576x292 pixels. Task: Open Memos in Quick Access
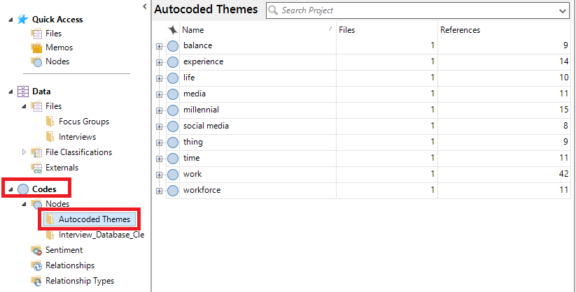59,48
